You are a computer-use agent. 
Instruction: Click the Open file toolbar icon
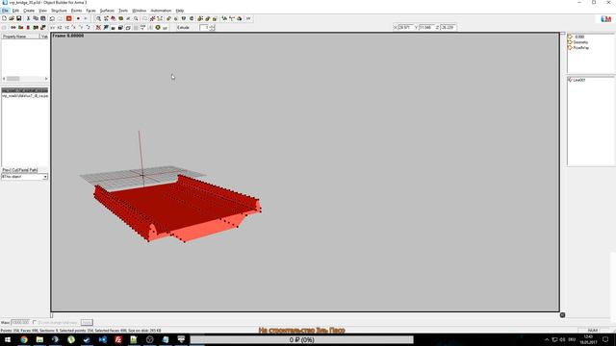[x=12, y=18]
